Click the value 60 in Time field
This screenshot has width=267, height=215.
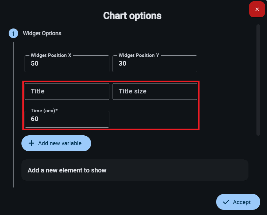[x=35, y=119]
